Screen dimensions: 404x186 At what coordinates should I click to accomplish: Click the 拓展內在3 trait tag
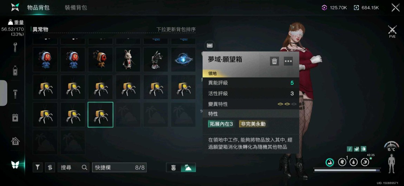click(222, 124)
